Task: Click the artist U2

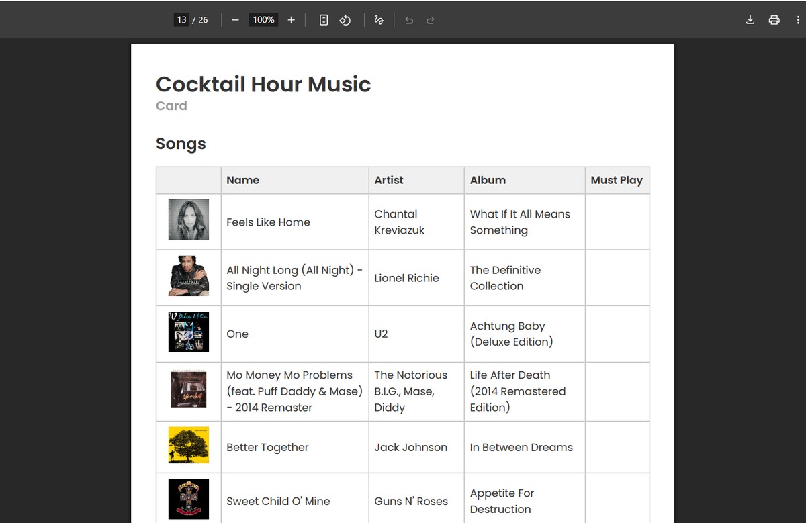Action: (x=381, y=334)
